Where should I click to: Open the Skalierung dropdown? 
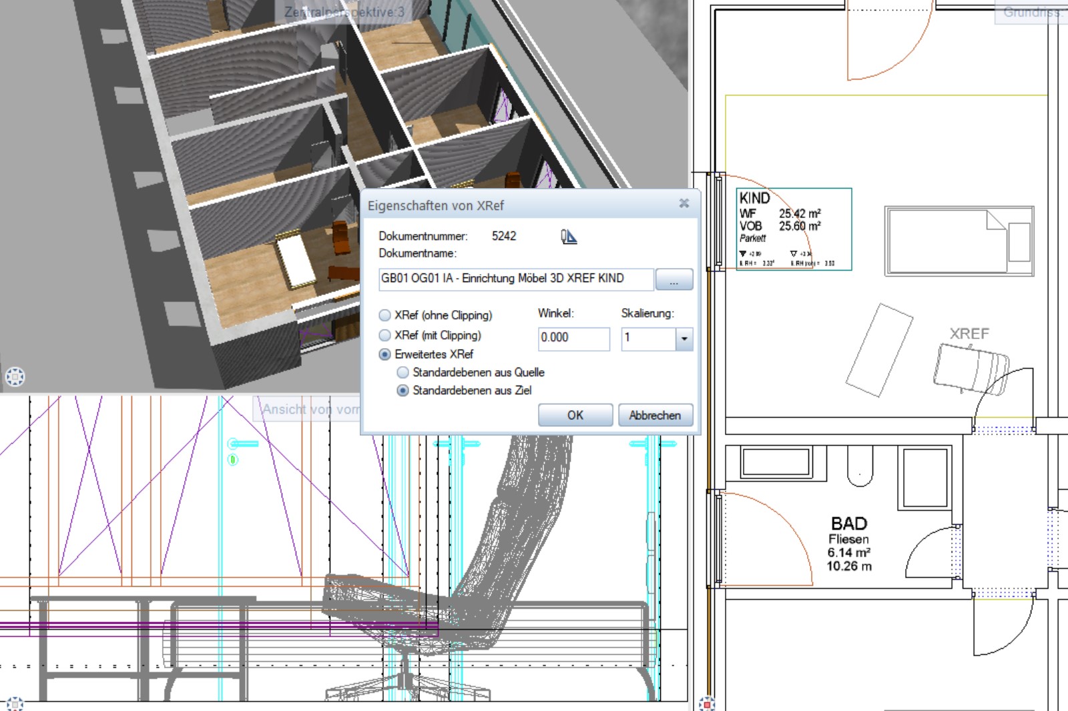(684, 339)
